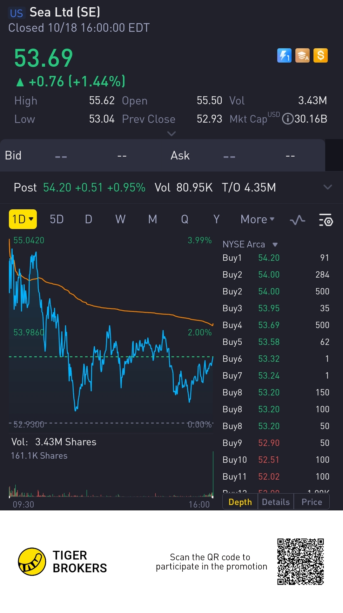Tap the Tiger Brokers logo

point(63,562)
